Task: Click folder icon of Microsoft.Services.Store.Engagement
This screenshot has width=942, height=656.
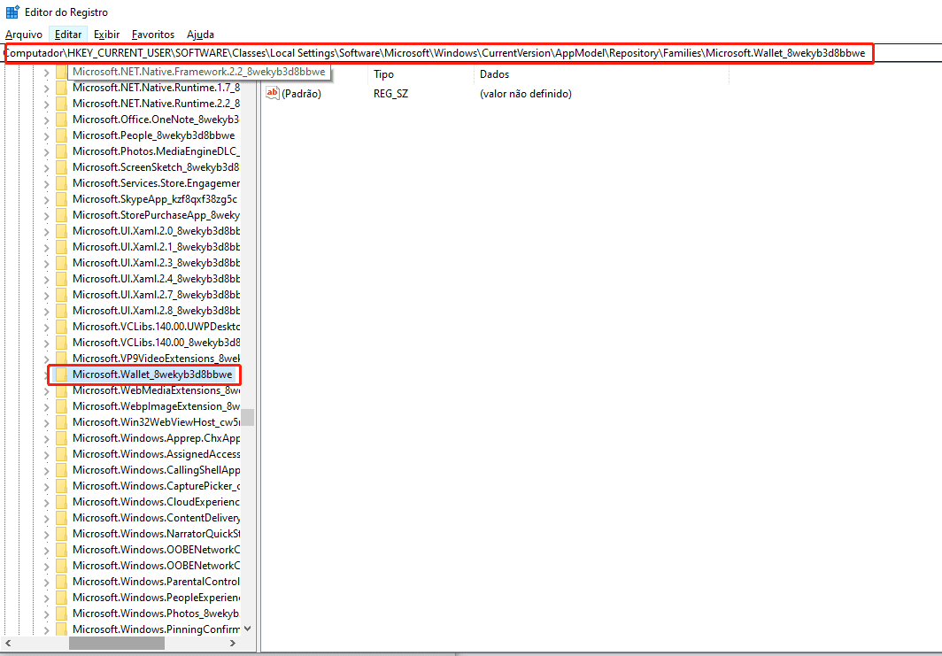Action: pos(61,183)
